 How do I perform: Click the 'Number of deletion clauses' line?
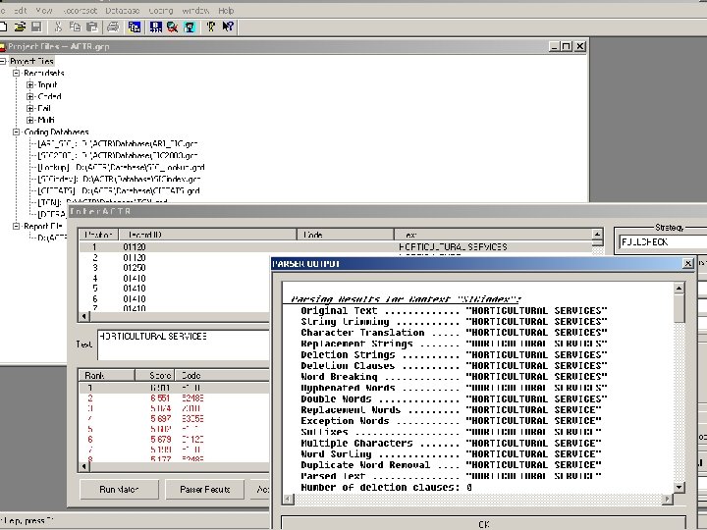point(387,487)
